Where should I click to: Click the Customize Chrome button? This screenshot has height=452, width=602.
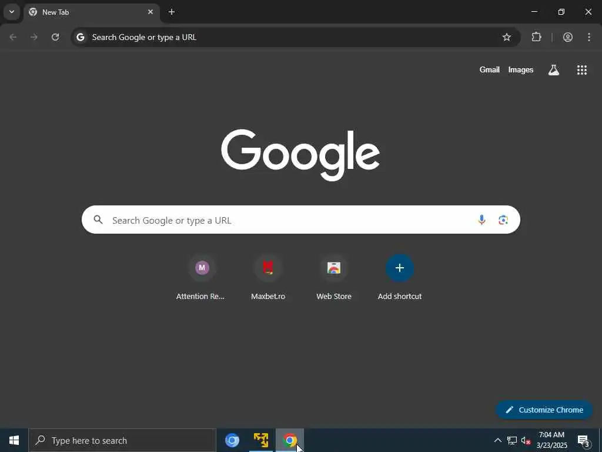tap(544, 410)
